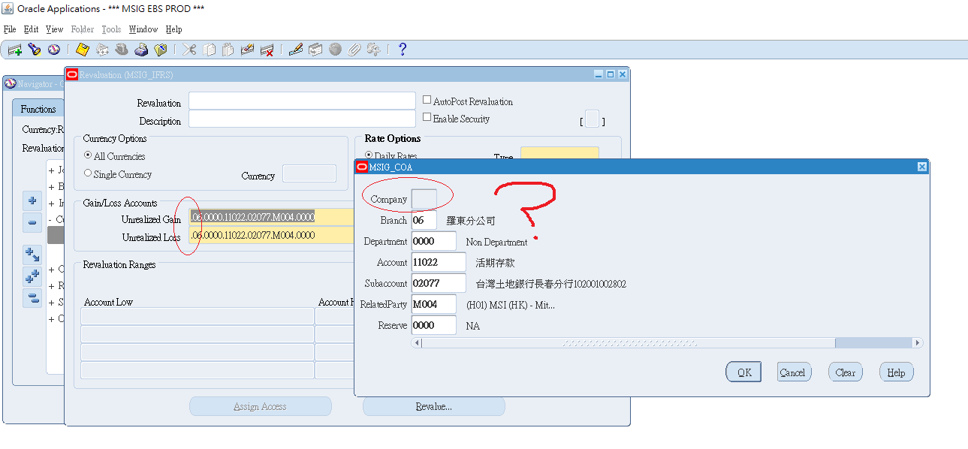Open the Tools menu
The image size is (968, 449).
(x=111, y=29)
